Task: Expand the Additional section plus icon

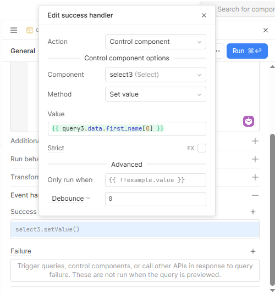Action: [x=255, y=141]
